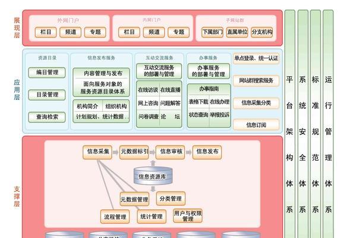Viewport: 340px width, 238px height.
Task: Click the 办事服务 column heading
Action: pyautogui.click(x=208, y=58)
